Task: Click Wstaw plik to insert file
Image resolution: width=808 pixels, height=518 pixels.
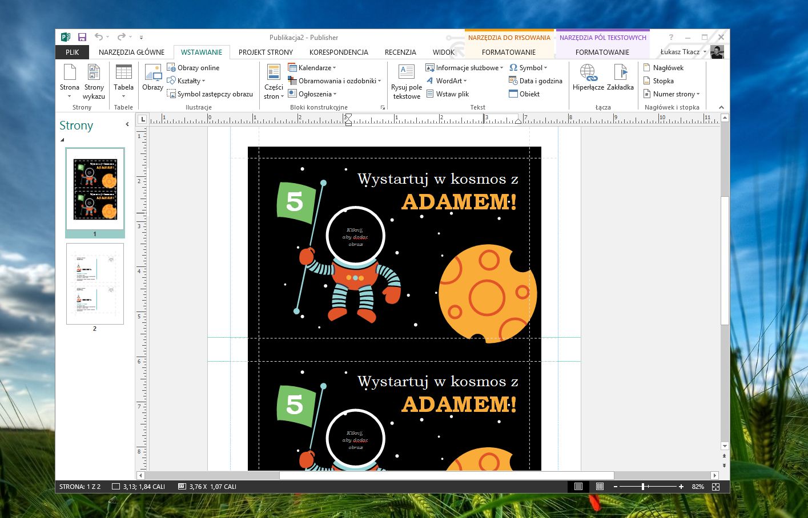Action: pos(447,94)
